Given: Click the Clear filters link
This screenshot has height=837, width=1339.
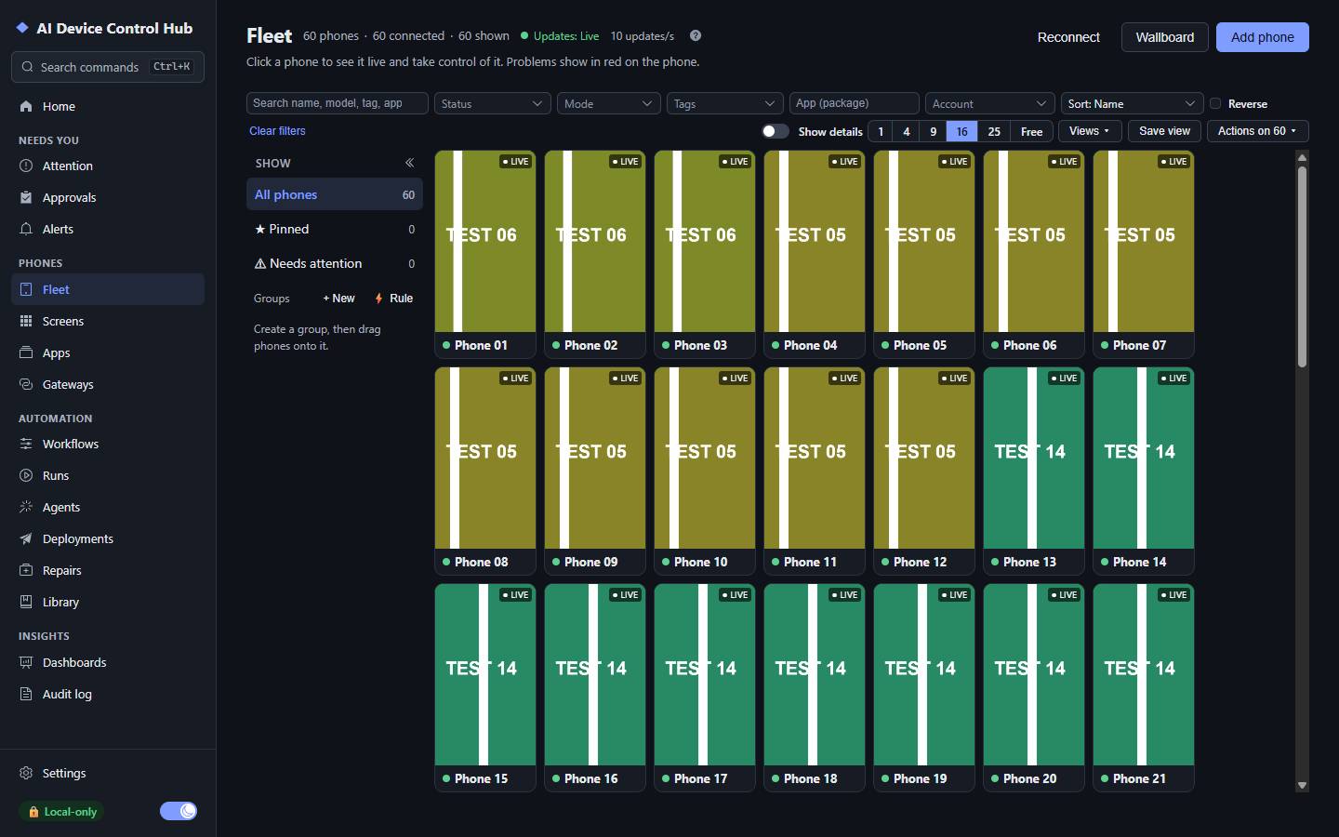Looking at the screenshot, I should tap(277, 131).
